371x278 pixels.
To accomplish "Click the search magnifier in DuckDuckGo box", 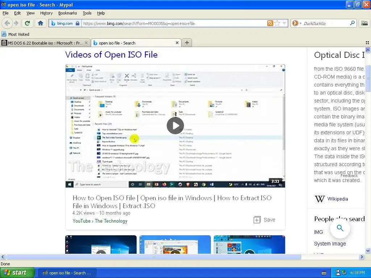I will (x=352, y=23).
